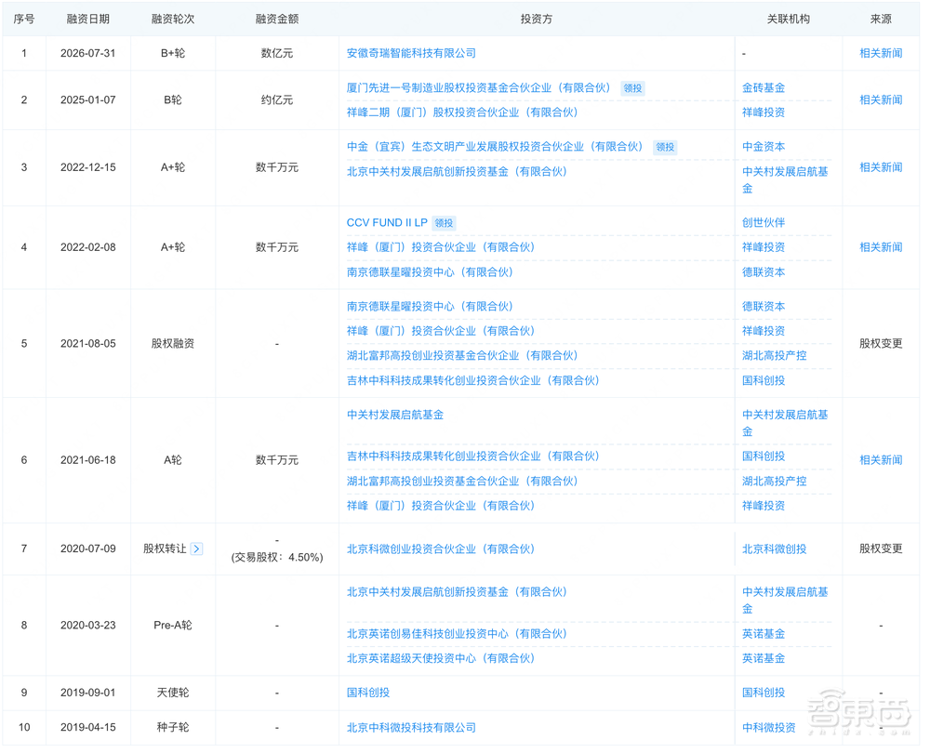Screen dimensions: 930x753
Task: Open 相关新闻 for the 2025-01-07 B轮 row
Action: [x=881, y=100]
